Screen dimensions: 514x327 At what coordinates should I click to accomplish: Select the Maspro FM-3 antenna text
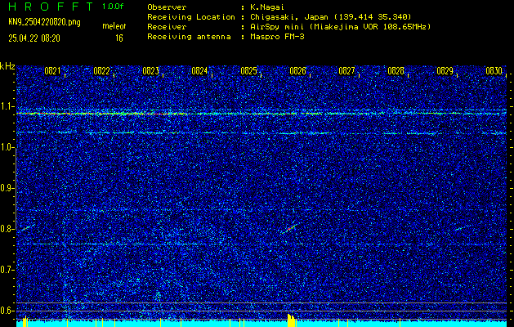(x=277, y=37)
